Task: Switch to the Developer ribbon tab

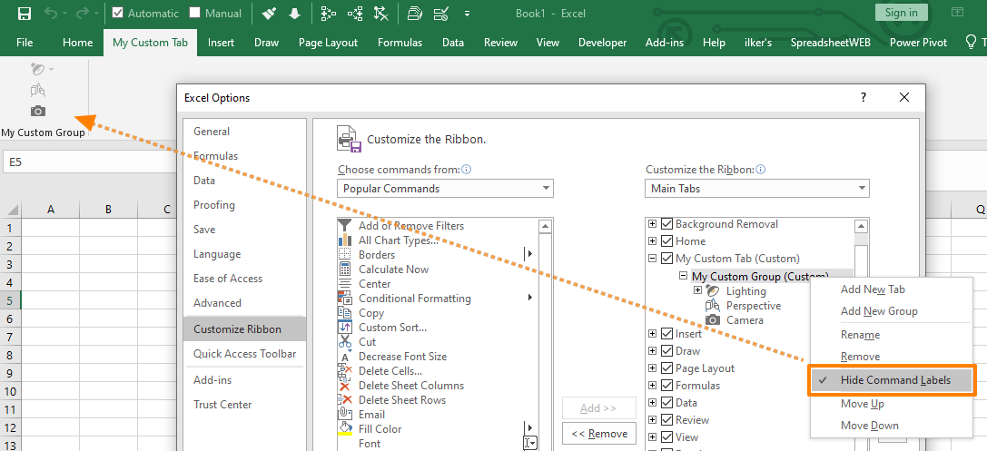Action: 602,43
